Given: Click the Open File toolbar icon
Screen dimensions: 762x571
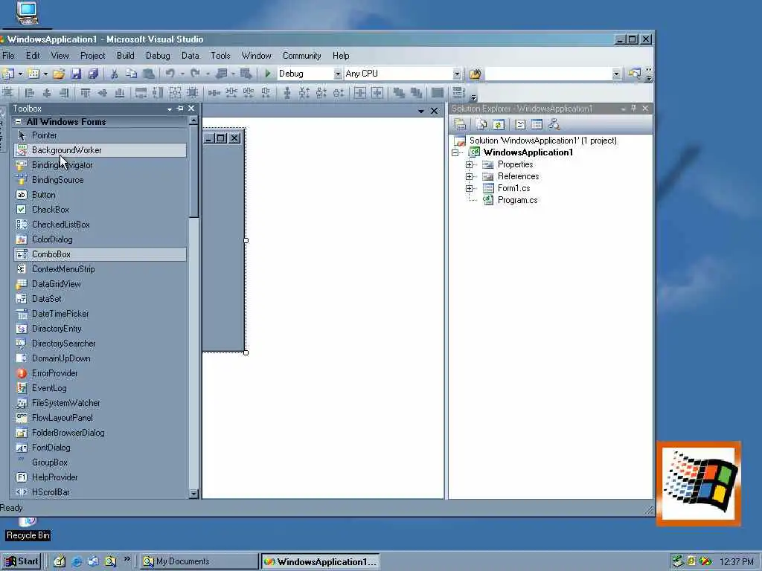Looking at the screenshot, I should (59, 74).
